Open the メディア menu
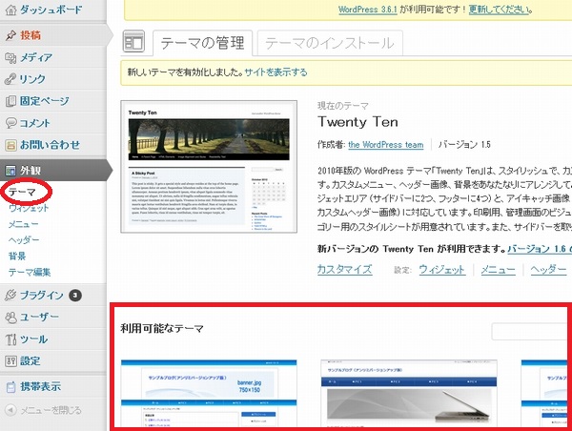The height and width of the screenshot is (431, 572). (x=36, y=57)
